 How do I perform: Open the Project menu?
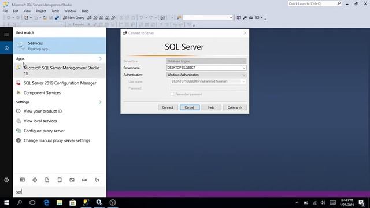(x=41, y=11)
